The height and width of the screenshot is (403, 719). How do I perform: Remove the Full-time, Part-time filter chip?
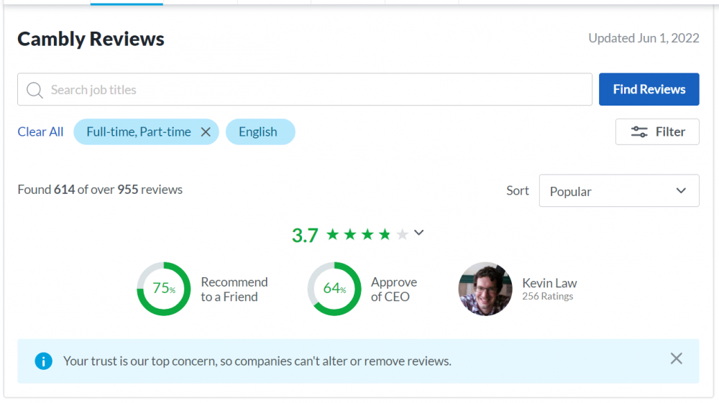point(206,132)
